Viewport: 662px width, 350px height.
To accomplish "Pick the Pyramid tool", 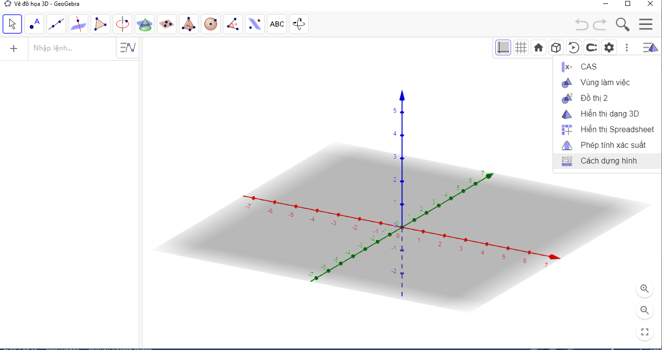I will (x=189, y=23).
